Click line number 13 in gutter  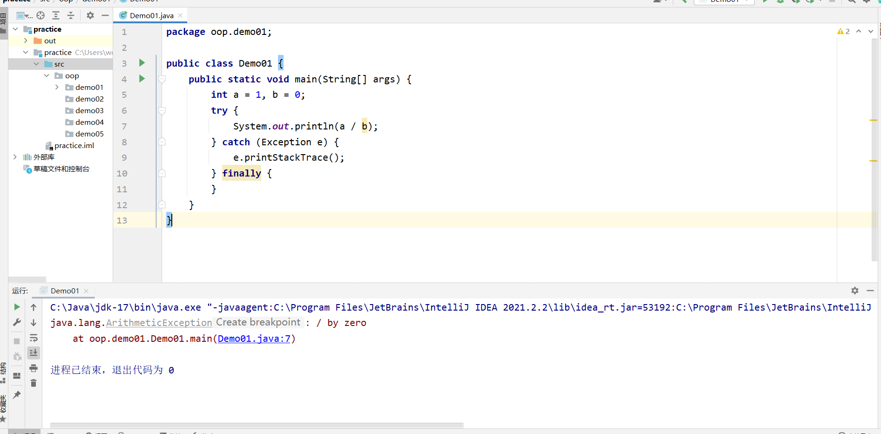click(122, 220)
